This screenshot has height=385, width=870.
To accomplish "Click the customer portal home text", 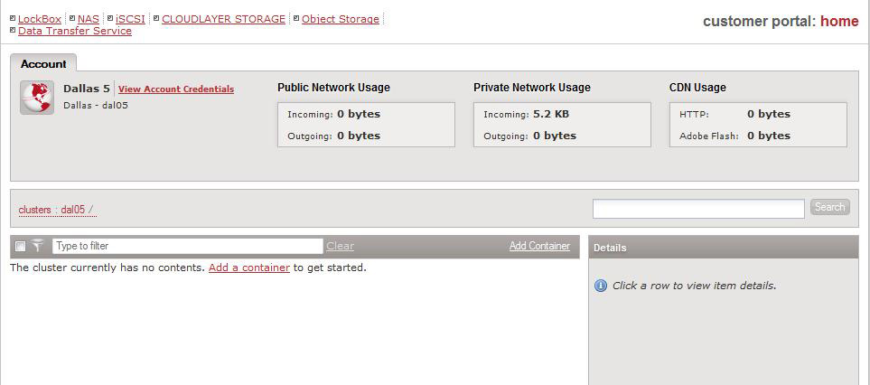I will click(x=781, y=22).
